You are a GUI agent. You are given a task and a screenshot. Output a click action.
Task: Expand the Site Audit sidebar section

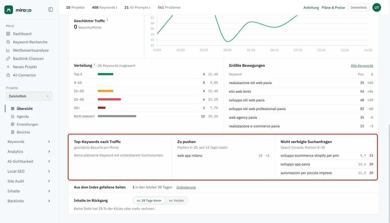29,181
